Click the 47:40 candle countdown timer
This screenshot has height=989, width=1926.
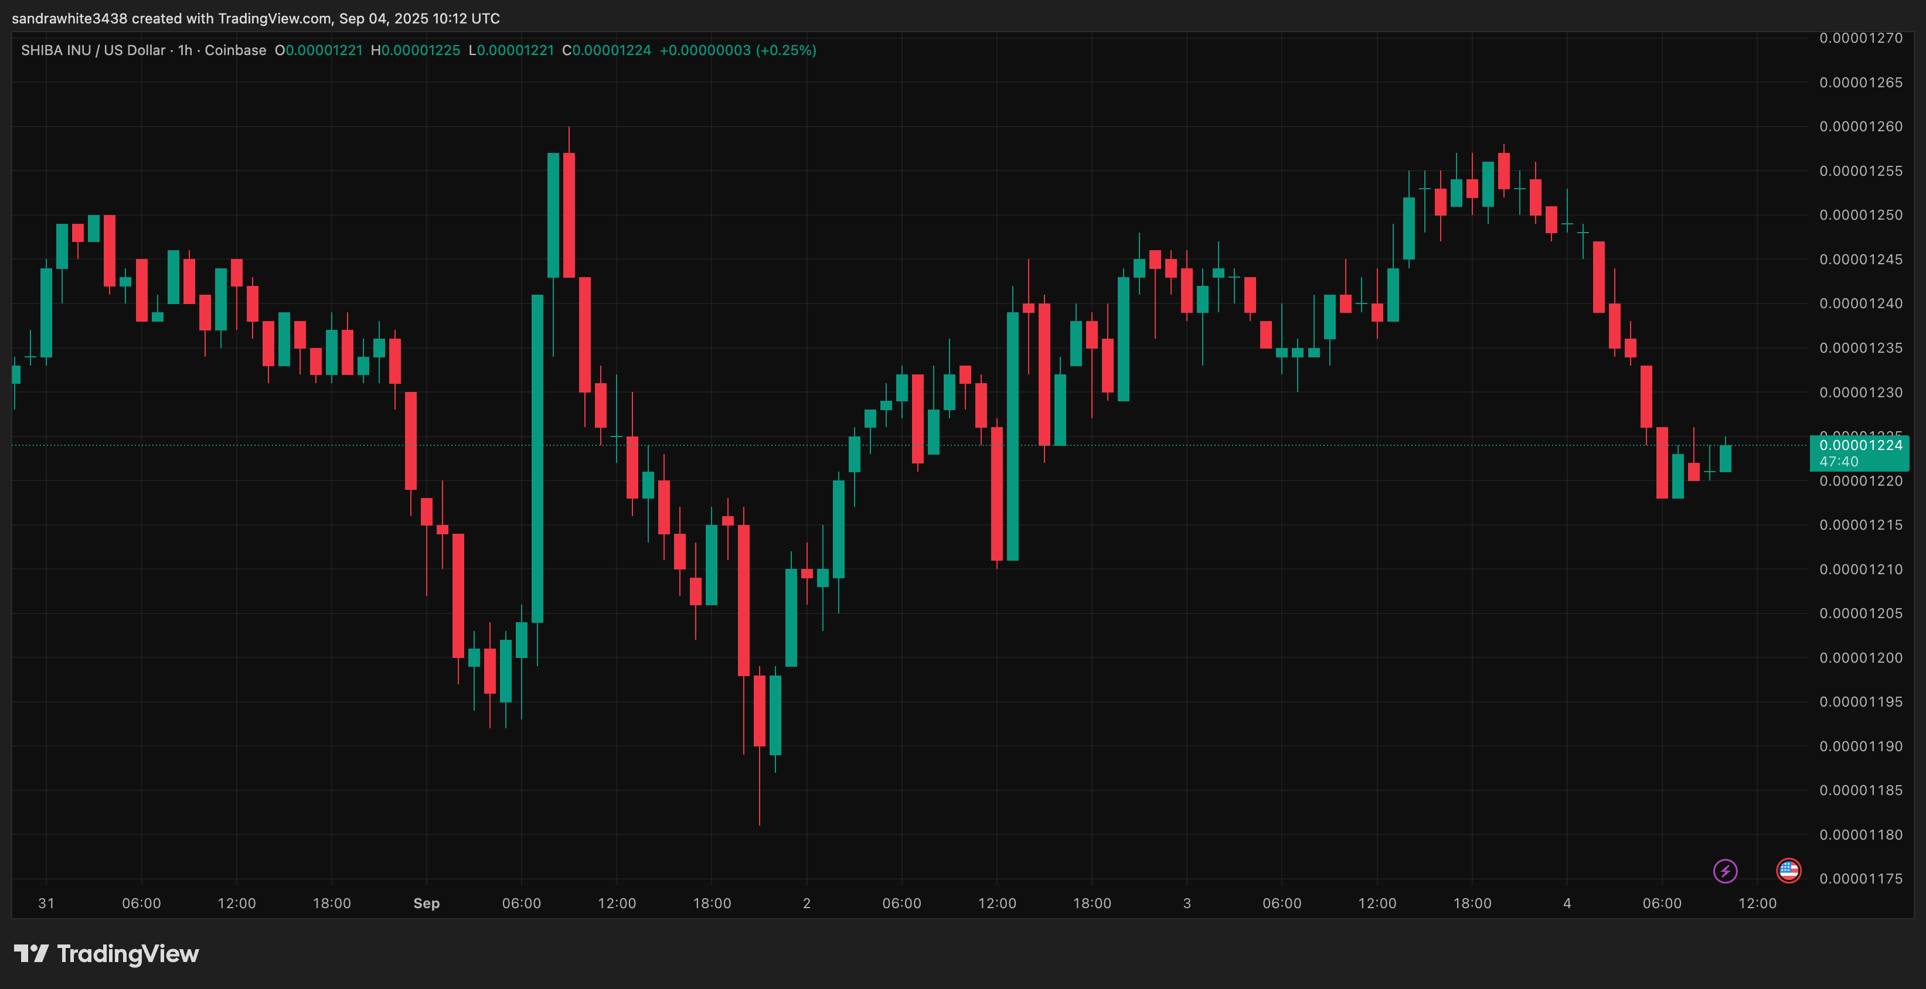tap(1839, 462)
